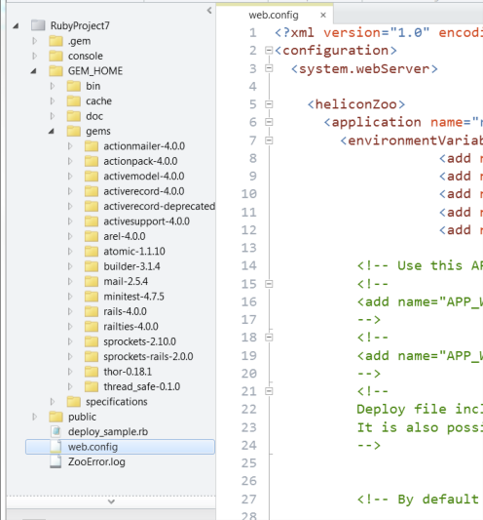Fold the comment block on line 18
This screenshot has width=483, height=520.
(x=269, y=338)
